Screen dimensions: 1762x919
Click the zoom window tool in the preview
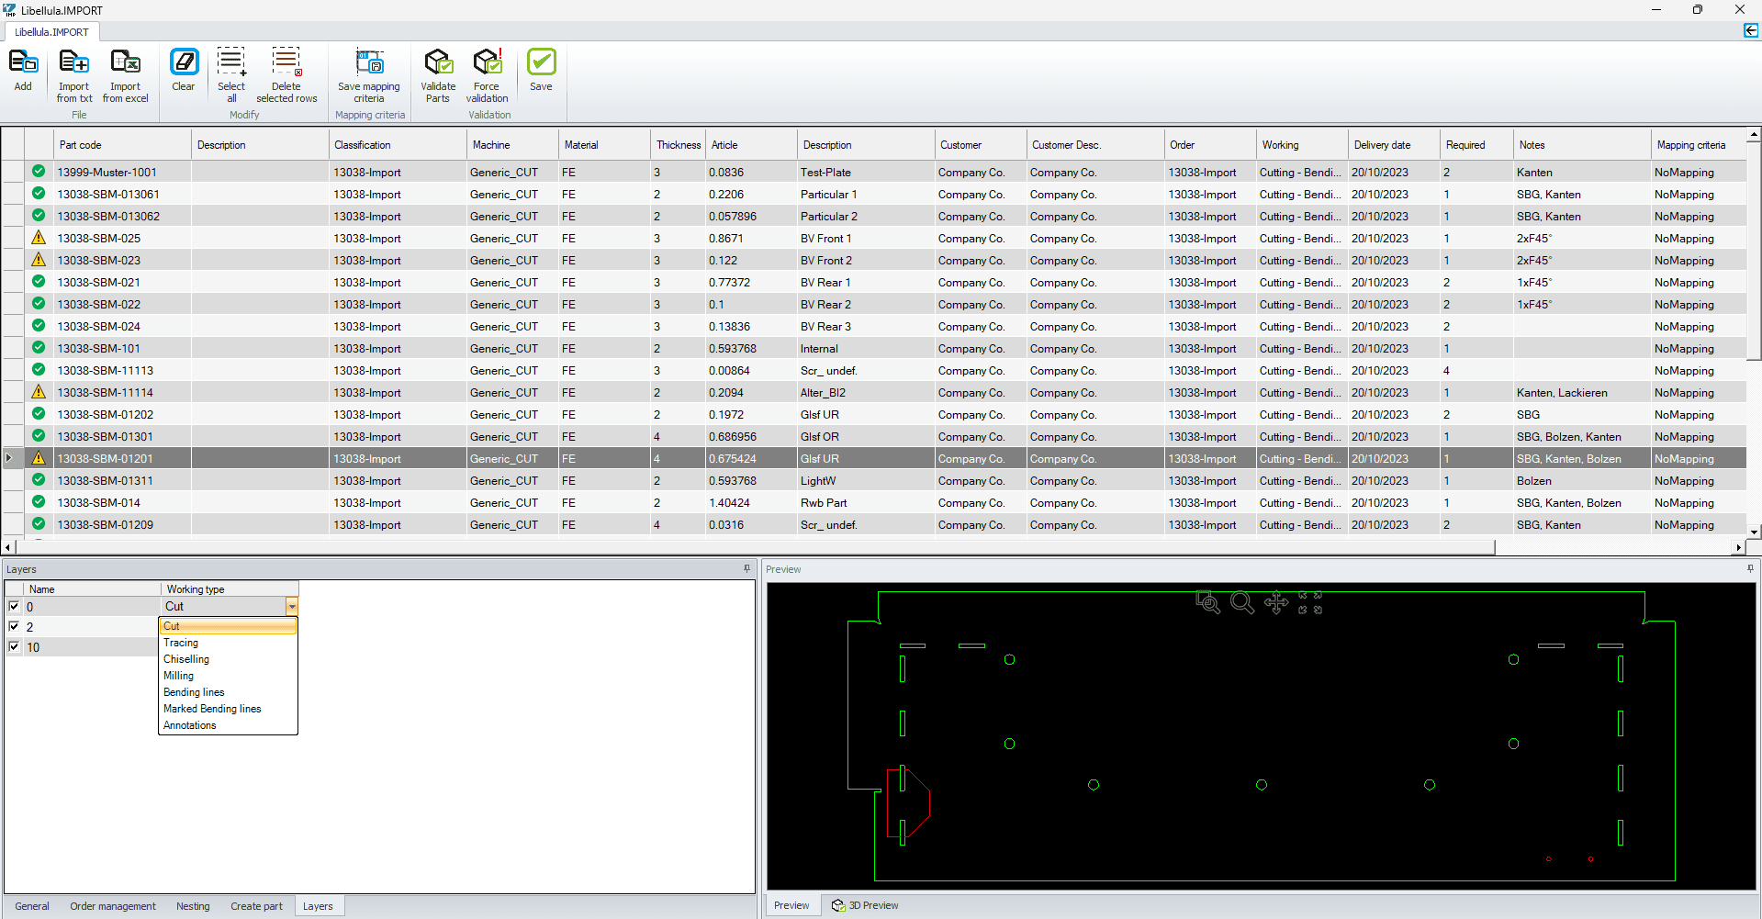click(x=1207, y=603)
